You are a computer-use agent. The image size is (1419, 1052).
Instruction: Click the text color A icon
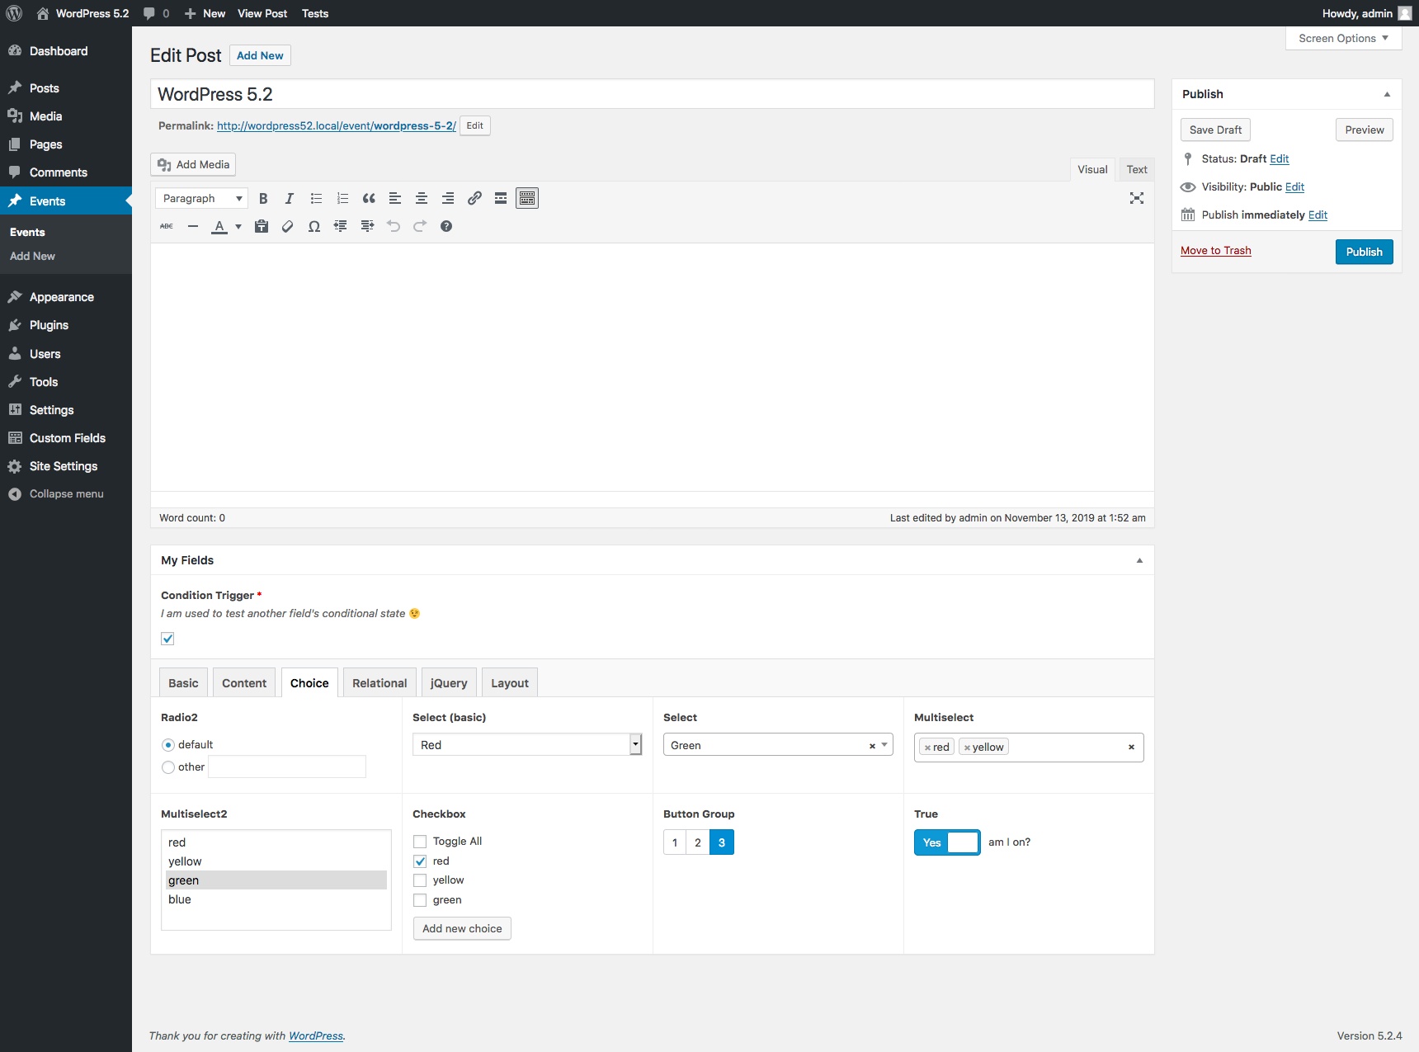(x=219, y=226)
